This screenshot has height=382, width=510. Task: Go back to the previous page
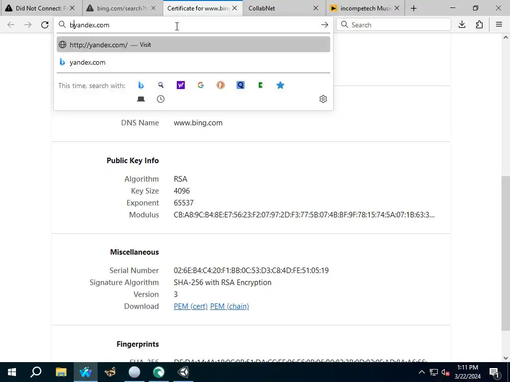[11, 25]
